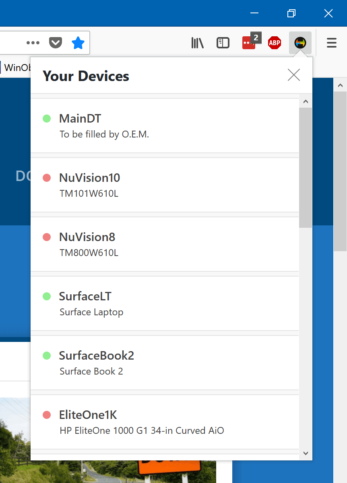Pick SurfaceBook2 in the device list
The height and width of the screenshot is (483, 347).
point(165,363)
